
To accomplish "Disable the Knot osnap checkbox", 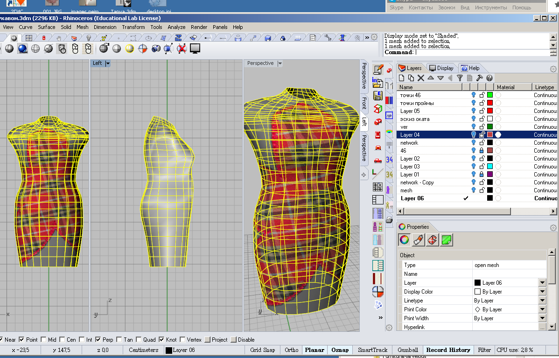I will point(161,340).
